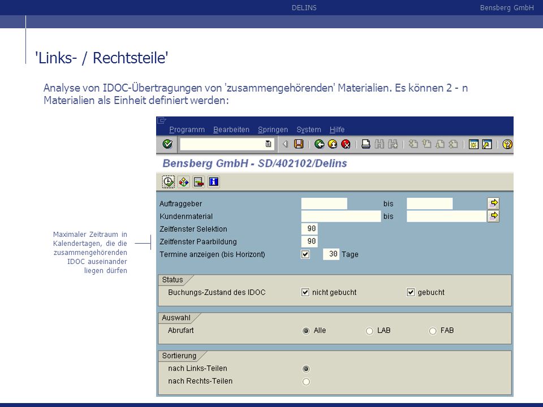Click the First Page icon
The height and width of the screenshot is (407, 543).
[413, 144]
